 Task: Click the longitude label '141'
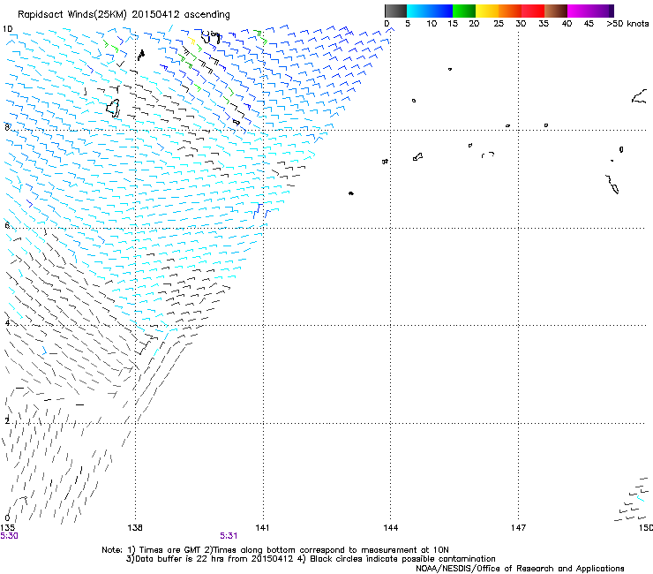(262, 528)
